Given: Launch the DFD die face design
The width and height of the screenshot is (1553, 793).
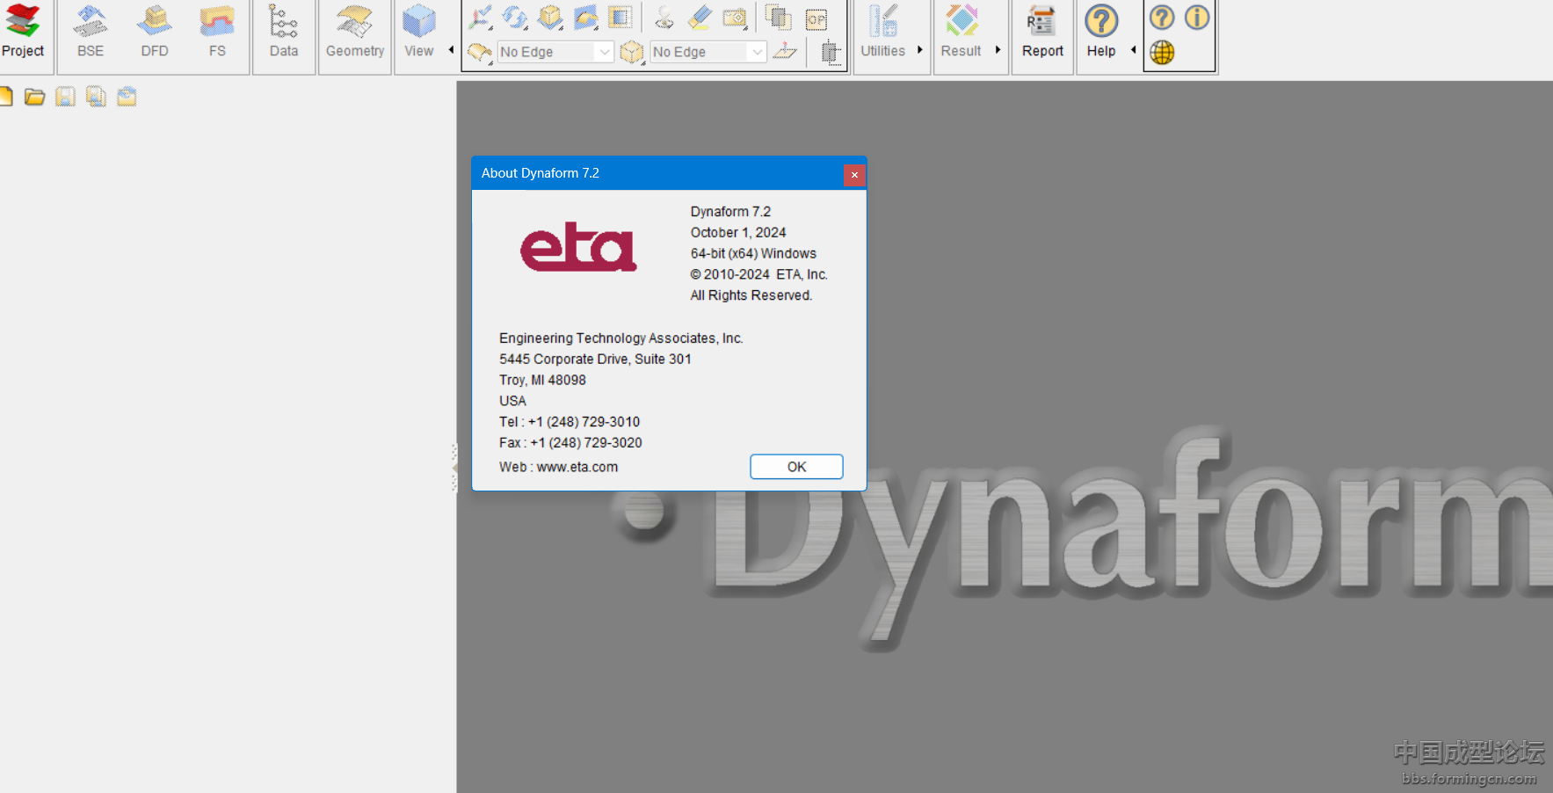Looking at the screenshot, I should (155, 32).
